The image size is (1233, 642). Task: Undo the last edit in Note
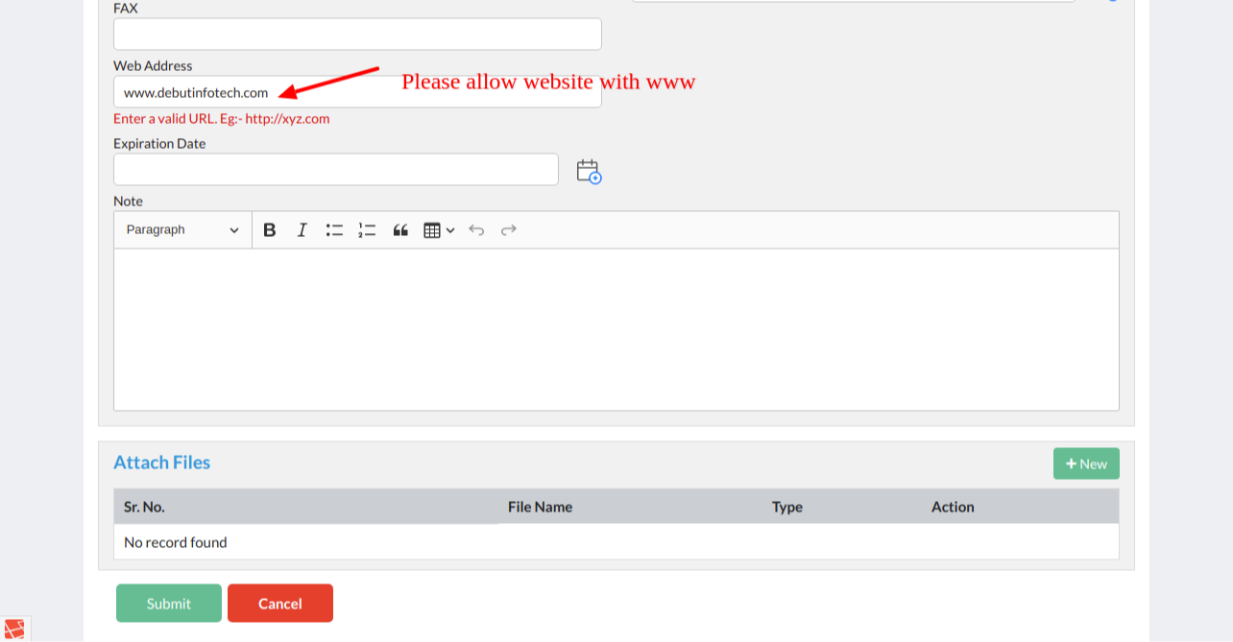(x=476, y=230)
